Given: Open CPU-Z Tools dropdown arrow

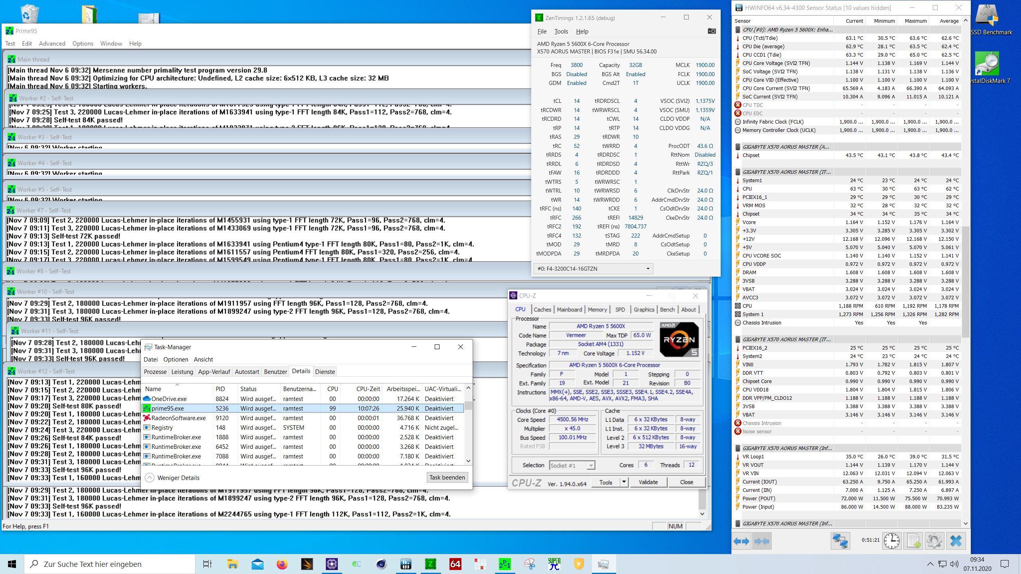Looking at the screenshot, I should tap(624, 482).
